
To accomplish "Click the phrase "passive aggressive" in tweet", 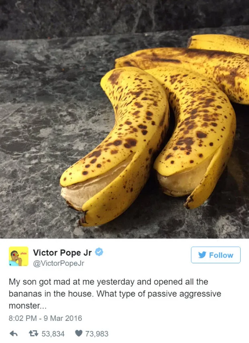I will coord(184,294).
